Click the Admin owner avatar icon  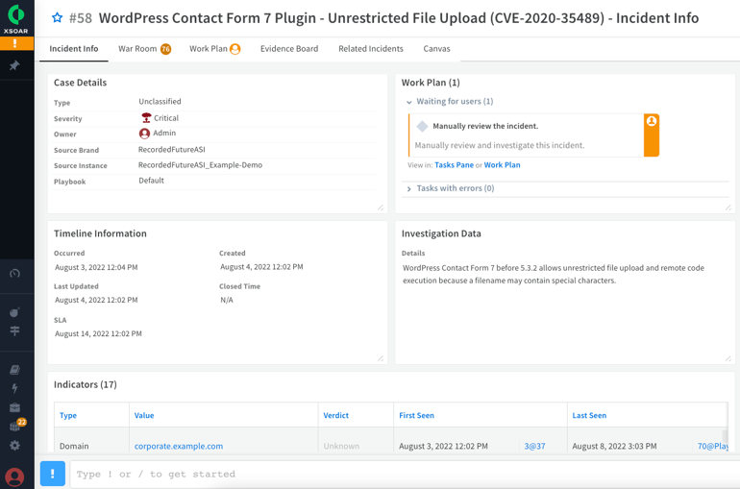coord(144,134)
